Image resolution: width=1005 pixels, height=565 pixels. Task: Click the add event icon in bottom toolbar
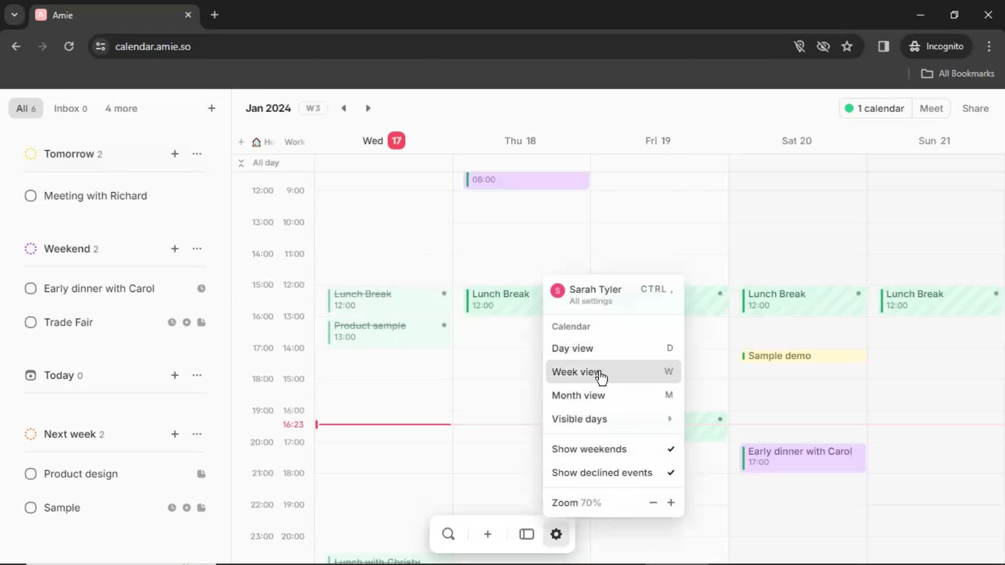(x=487, y=534)
